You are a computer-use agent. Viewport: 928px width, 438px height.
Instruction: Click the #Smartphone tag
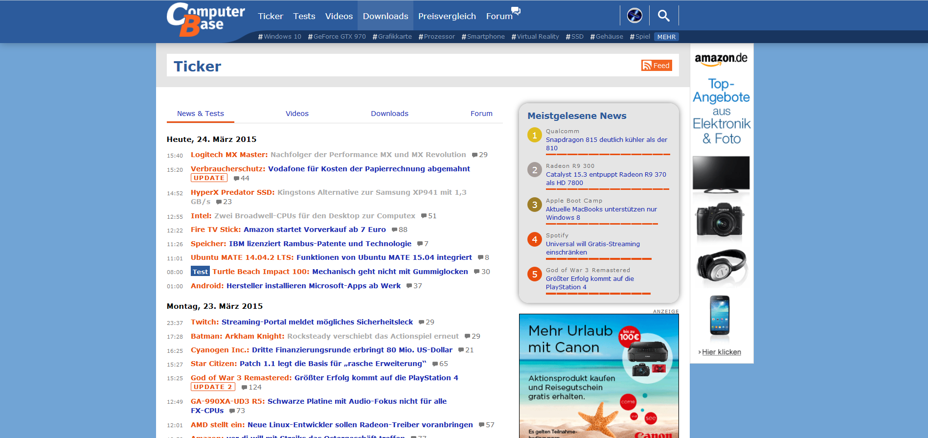click(x=483, y=37)
